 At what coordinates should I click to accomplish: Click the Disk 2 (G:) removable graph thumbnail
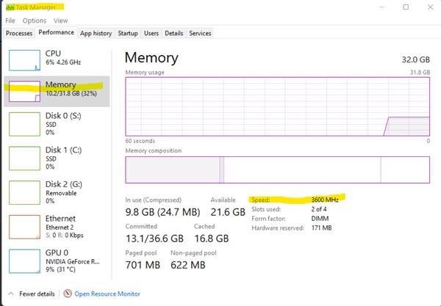coord(24,191)
